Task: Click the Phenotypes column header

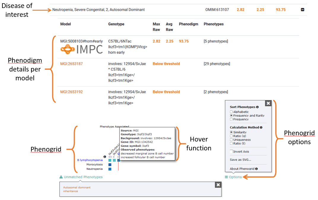Action: click(214, 24)
